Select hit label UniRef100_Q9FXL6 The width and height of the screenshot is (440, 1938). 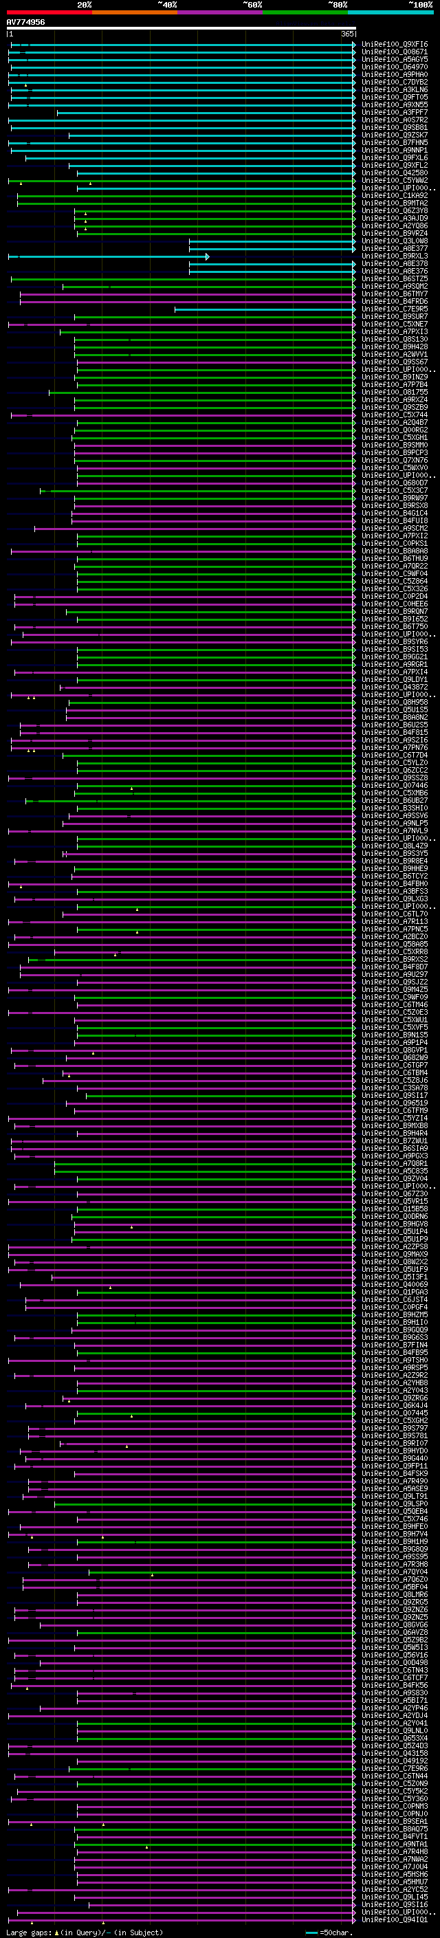point(395,158)
